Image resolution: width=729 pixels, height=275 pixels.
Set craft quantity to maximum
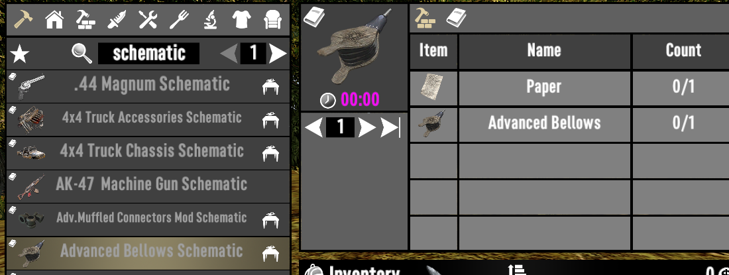pyautogui.click(x=390, y=127)
